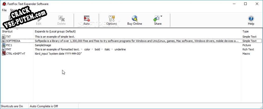The height and width of the screenshot is (109, 263).
Task: Select the TXT shortcut document icon
Action: coord(4,37)
